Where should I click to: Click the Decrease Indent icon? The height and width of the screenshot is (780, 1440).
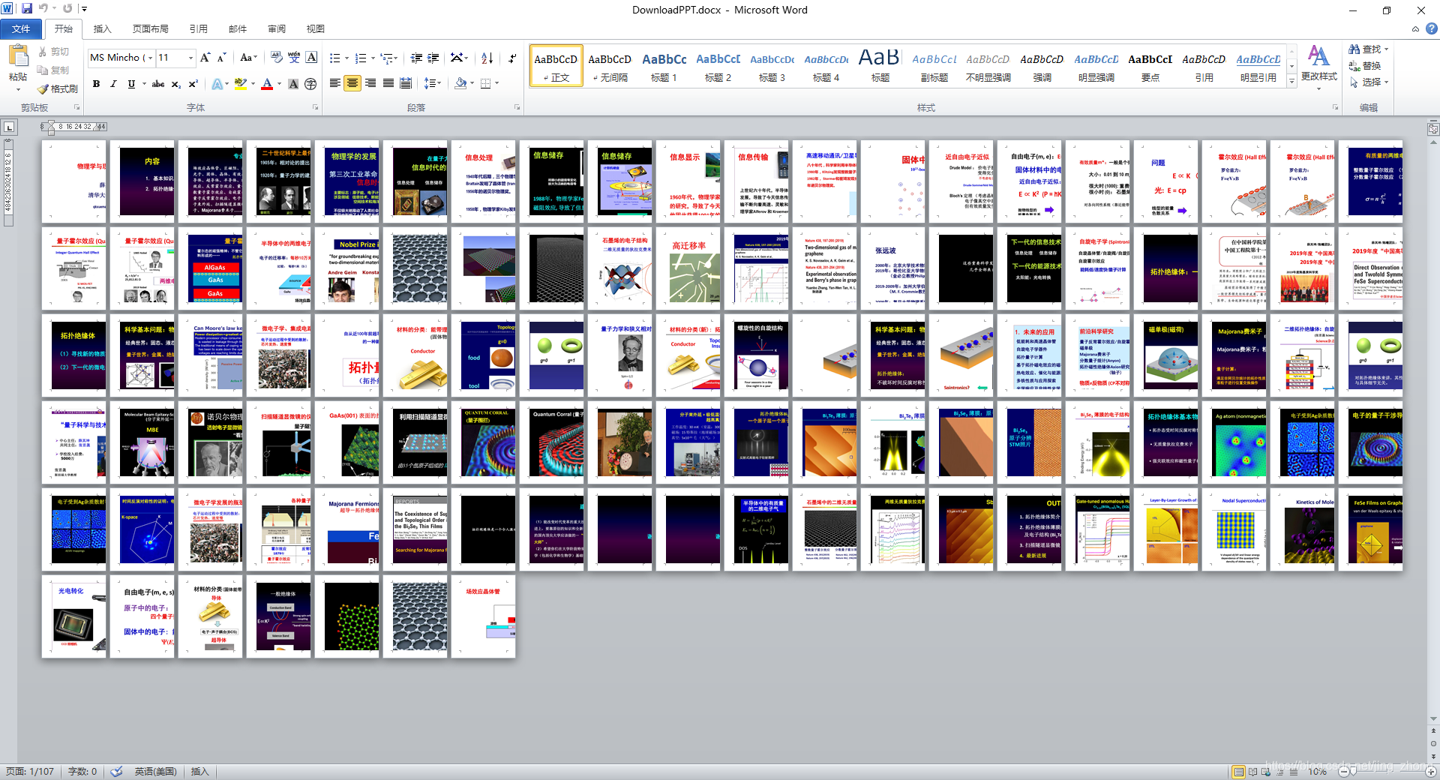tap(416, 58)
